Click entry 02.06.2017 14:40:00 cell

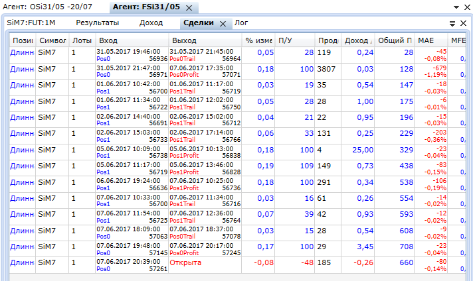tap(132, 120)
